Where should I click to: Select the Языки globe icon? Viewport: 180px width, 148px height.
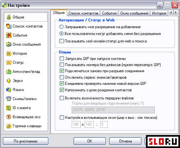point(9,90)
